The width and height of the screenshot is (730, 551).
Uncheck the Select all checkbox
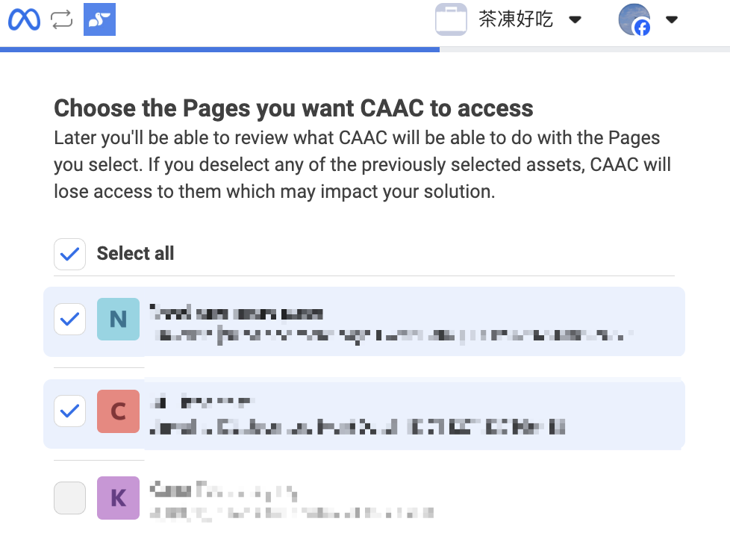pyautogui.click(x=70, y=254)
